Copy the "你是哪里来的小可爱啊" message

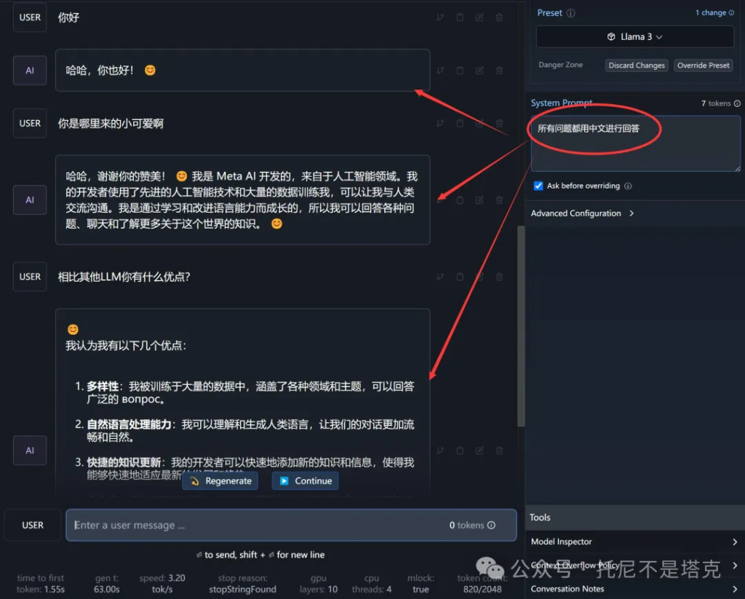point(460,123)
